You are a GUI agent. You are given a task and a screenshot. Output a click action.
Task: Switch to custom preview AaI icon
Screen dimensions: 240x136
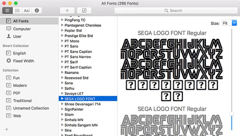click(x=27, y=11)
